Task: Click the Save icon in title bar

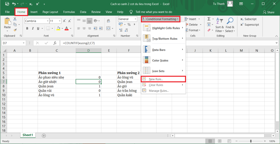Action: 7,4
